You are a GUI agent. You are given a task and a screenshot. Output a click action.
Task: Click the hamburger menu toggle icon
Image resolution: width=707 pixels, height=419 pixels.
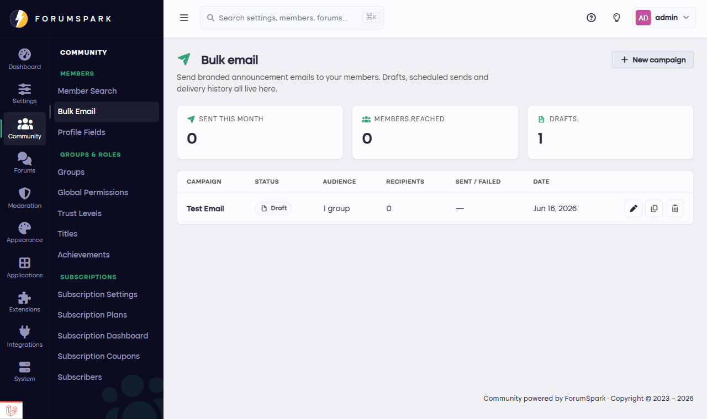coord(184,18)
